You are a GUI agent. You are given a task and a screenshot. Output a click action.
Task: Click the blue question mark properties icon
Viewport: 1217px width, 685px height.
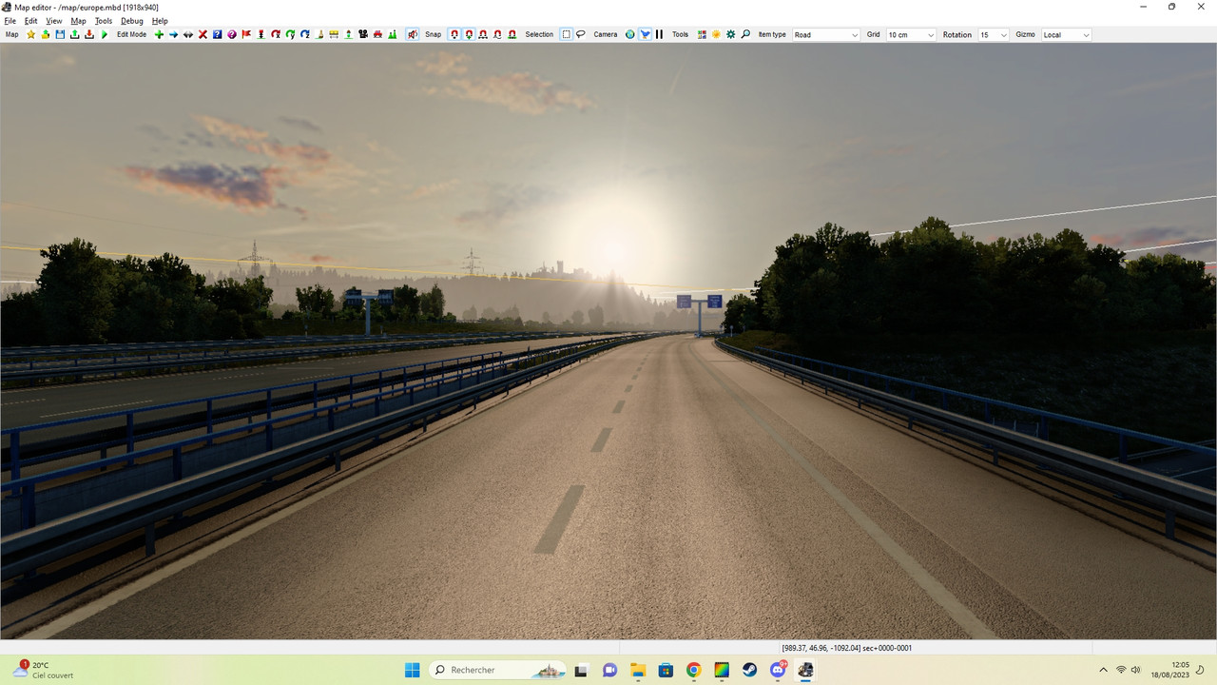[x=217, y=34]
